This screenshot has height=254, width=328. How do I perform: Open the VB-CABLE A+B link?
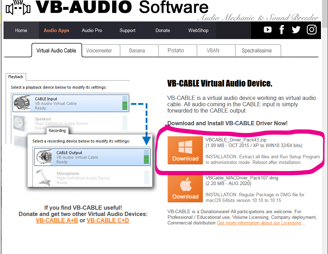point(57,220)
